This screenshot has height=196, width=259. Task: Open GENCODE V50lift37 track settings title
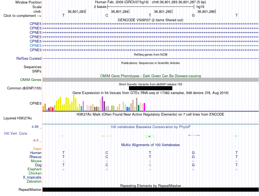150,20
